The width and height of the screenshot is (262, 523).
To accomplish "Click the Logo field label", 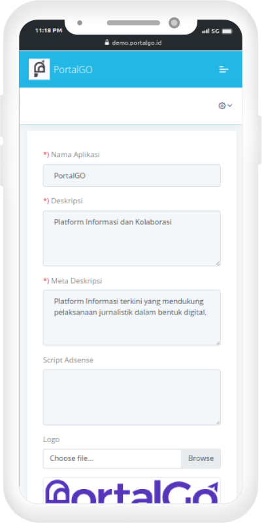I will (x=52, y=439).
